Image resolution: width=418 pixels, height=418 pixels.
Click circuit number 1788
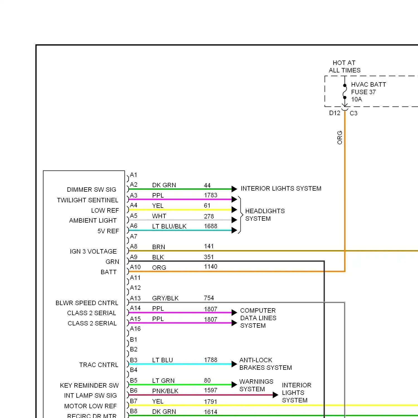210,360
